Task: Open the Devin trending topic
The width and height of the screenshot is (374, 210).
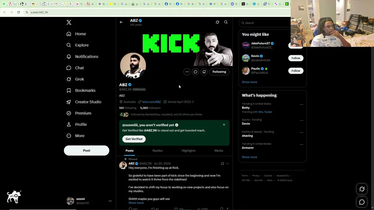Action: [246, 124]
